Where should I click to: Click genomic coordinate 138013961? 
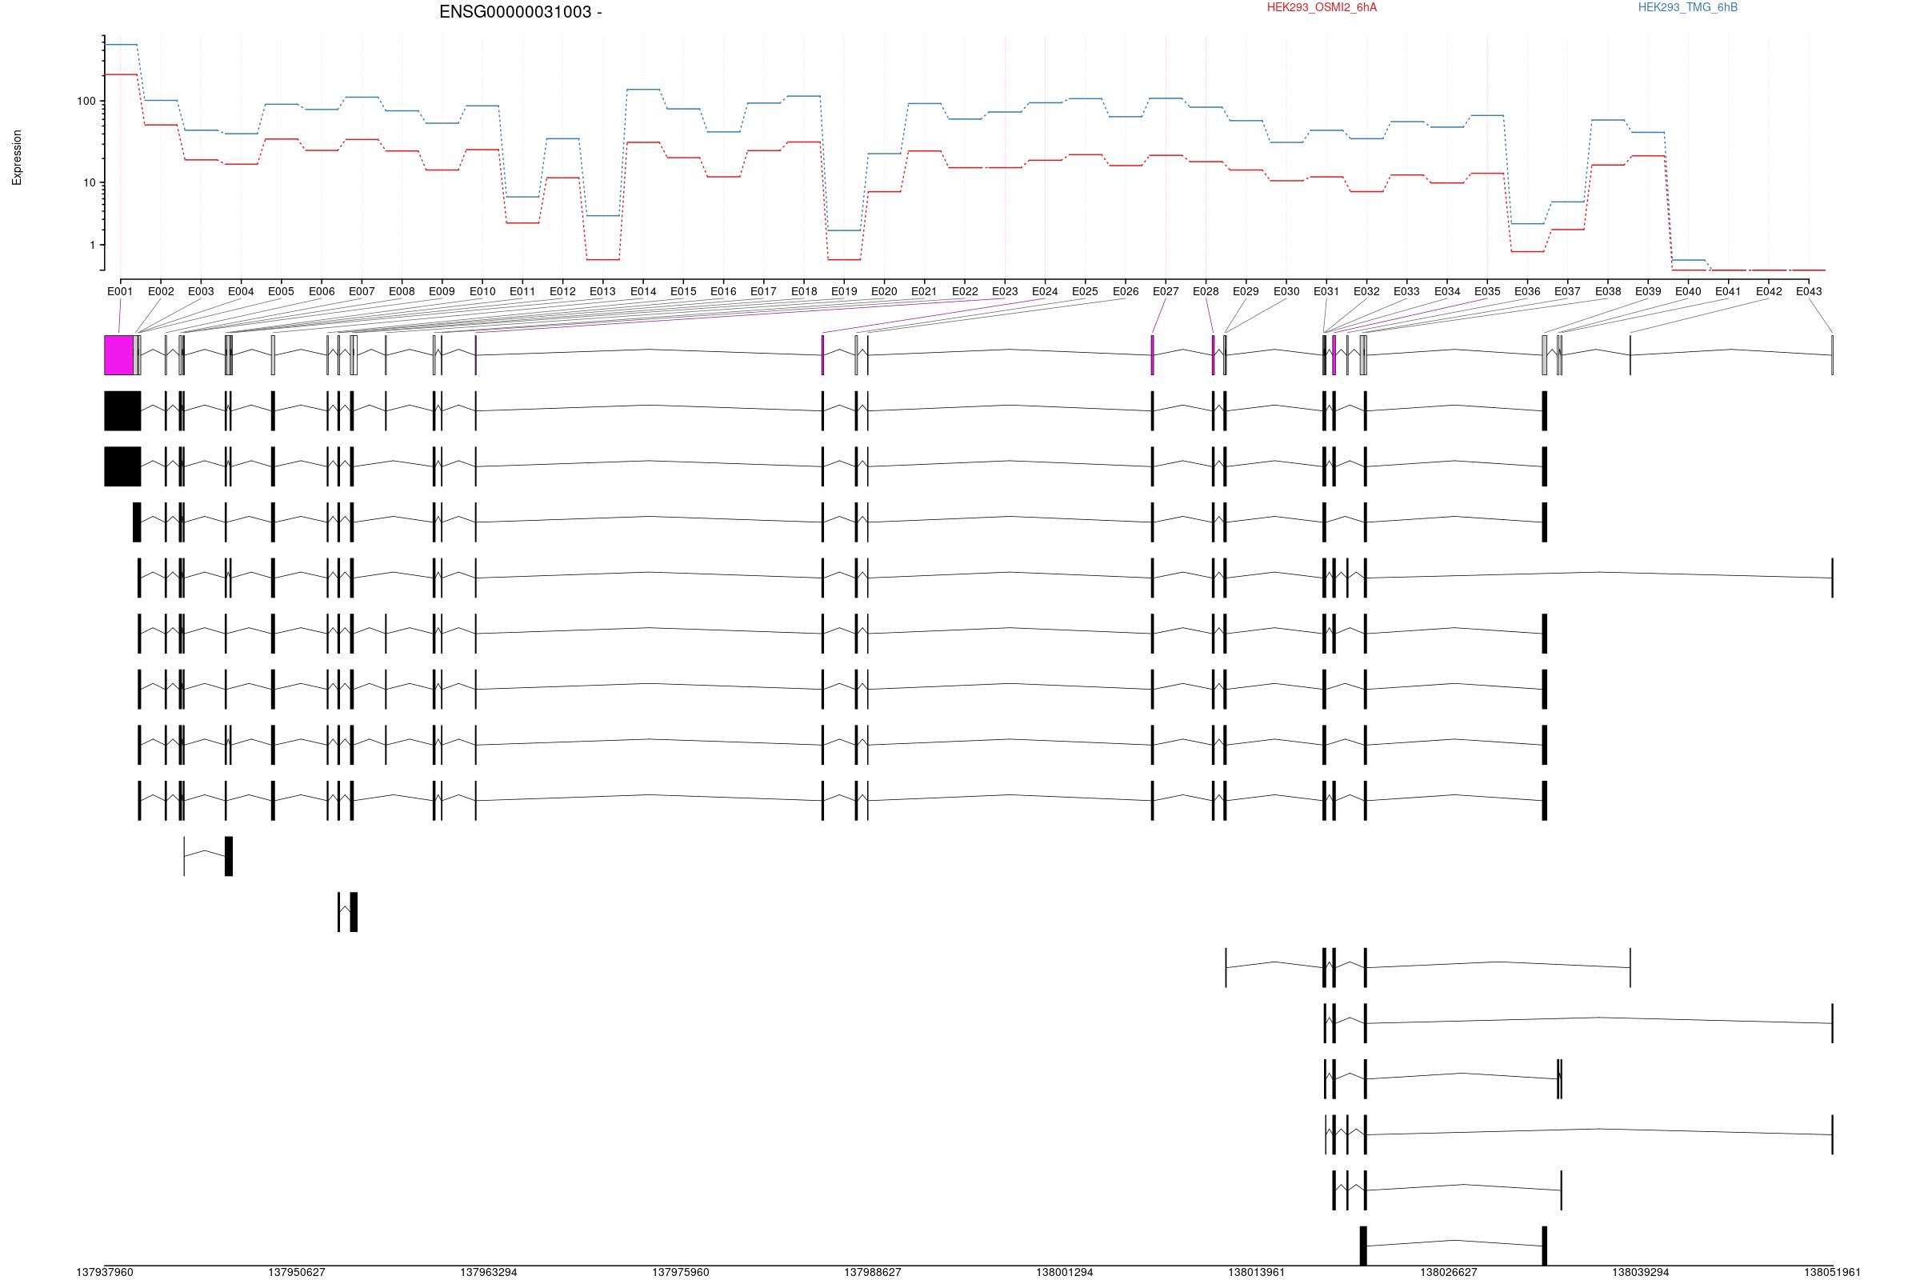[1257, 1272]
